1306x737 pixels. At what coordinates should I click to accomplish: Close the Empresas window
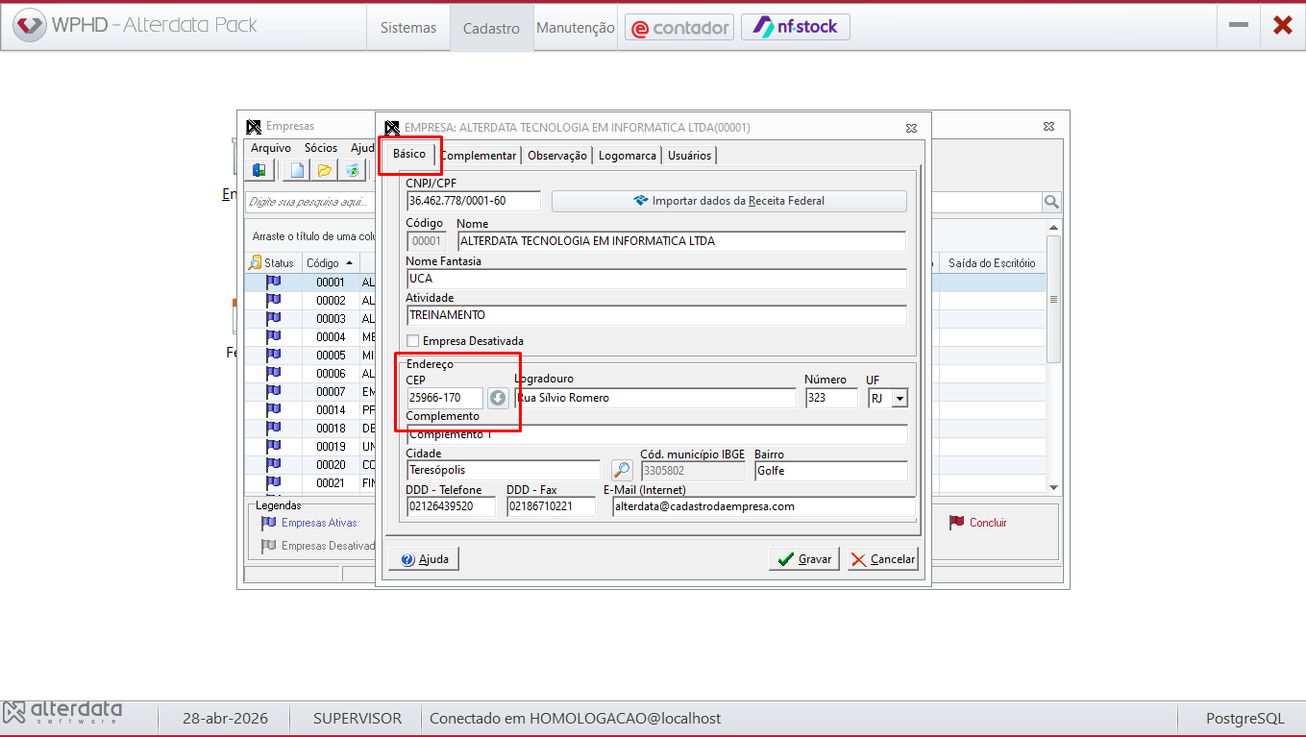click(1050, 127)
